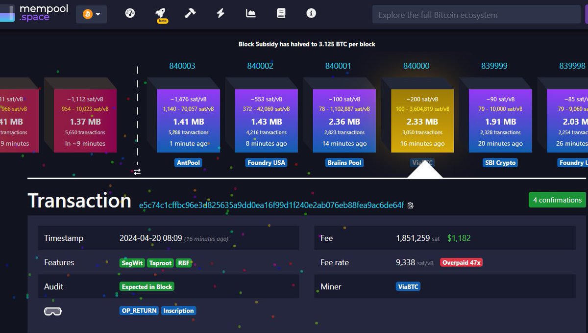Open the transaction ID hash link
This screenshot has height=333, width=588.
pos(271,205)
